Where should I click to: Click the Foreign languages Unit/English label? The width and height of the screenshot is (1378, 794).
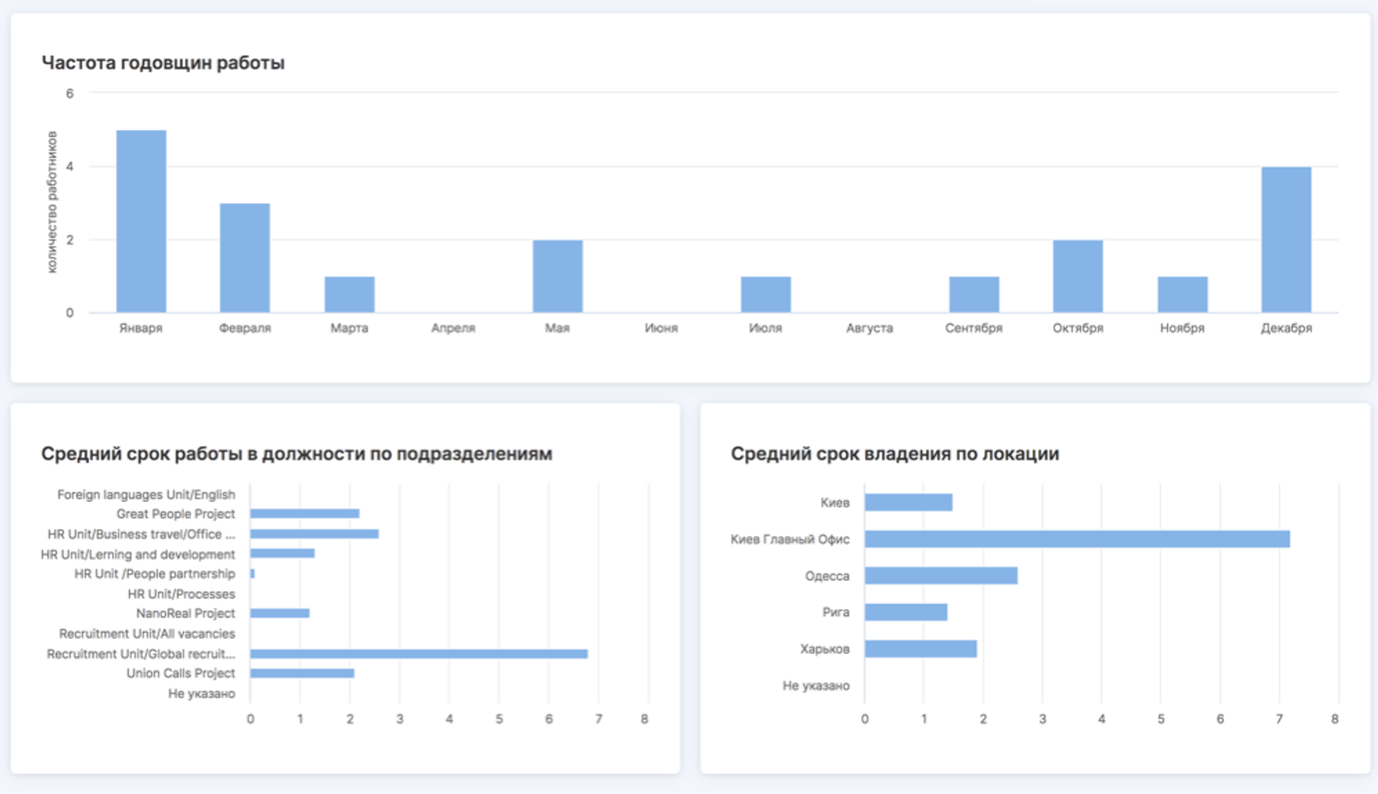146,495
